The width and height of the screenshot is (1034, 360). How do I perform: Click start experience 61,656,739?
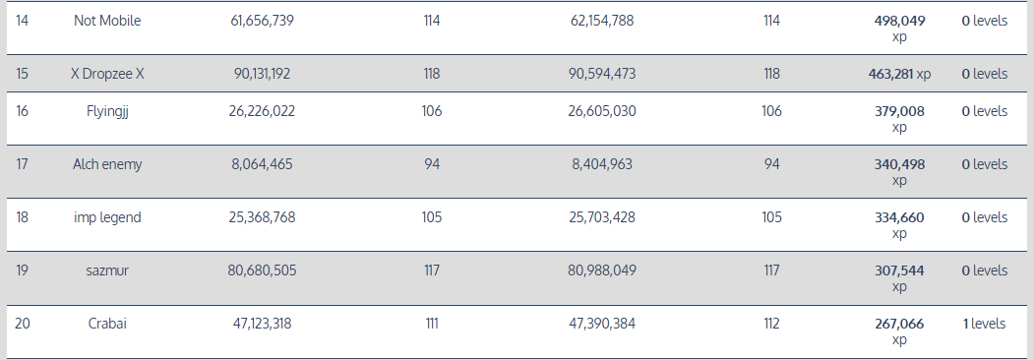[x=262, y=21]
